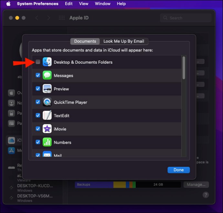Open the Help menu
Image resolution: width=223 pixels, height=213 pixels.
[x=121, y=4]
